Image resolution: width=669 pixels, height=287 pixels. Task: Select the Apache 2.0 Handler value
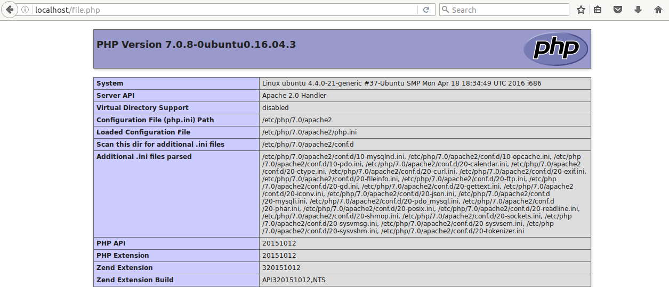[294, 96]
